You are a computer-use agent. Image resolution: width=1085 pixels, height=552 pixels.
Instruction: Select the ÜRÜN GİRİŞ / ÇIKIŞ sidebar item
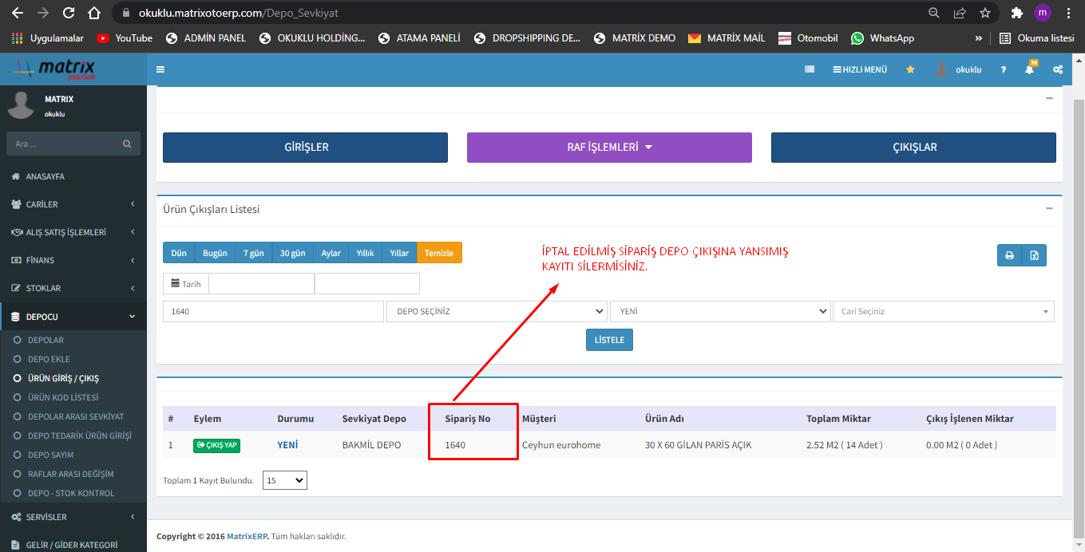62,378
